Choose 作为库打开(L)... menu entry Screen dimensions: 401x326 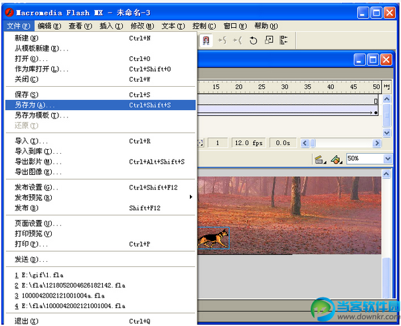[100, 69]
